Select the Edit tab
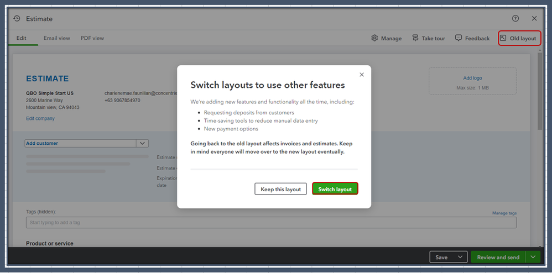The image size is (552, 273). tap(21, 38)
